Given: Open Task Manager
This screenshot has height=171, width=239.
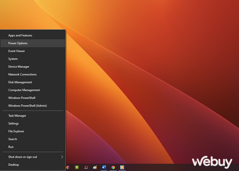Looking at the screenshot, I should [x=33, y=115].
